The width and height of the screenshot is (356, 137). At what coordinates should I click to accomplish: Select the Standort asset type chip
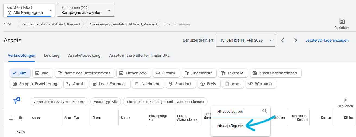coord(180,84)
